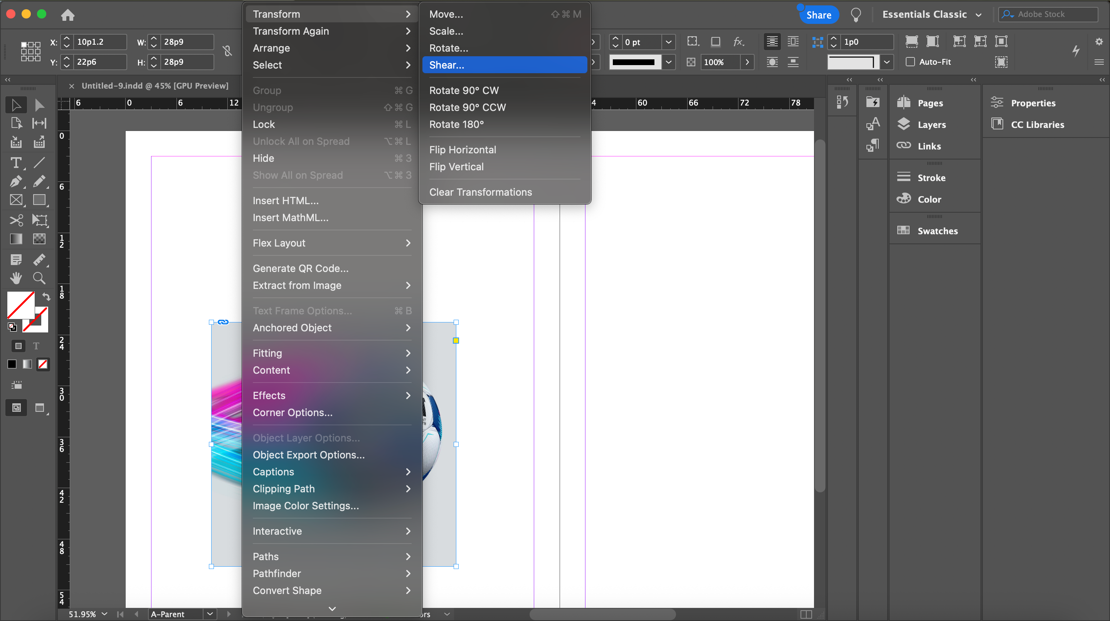Select the Rectangle Frame tool
The height and width of the screenshot is (621, 1110).
tap(16, 200)
